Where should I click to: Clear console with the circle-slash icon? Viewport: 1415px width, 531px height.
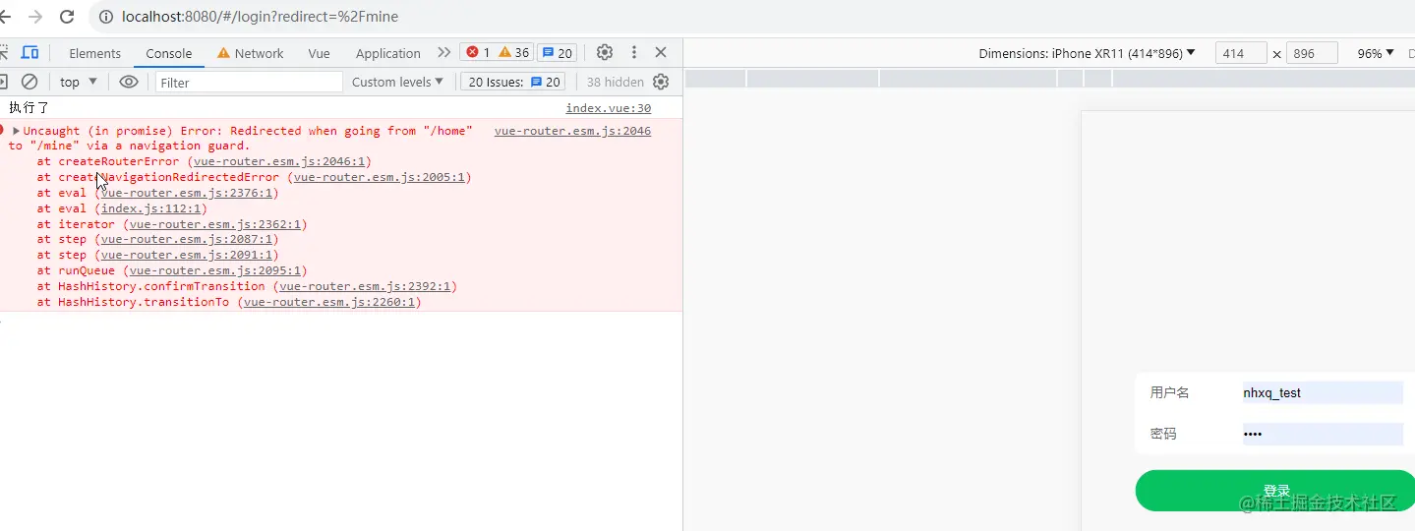(29, 82)
